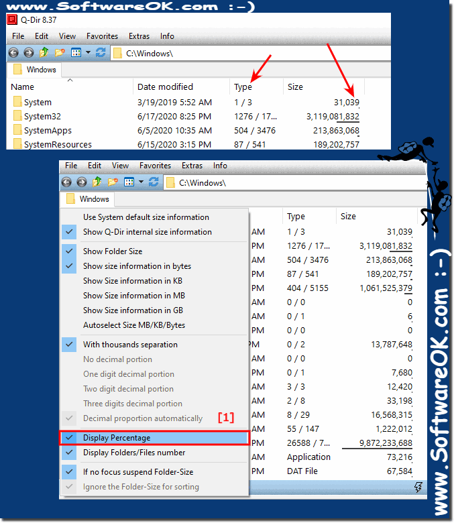Go up one folder in lower window toolbar
Screen dimensions: 454x523
97,182
